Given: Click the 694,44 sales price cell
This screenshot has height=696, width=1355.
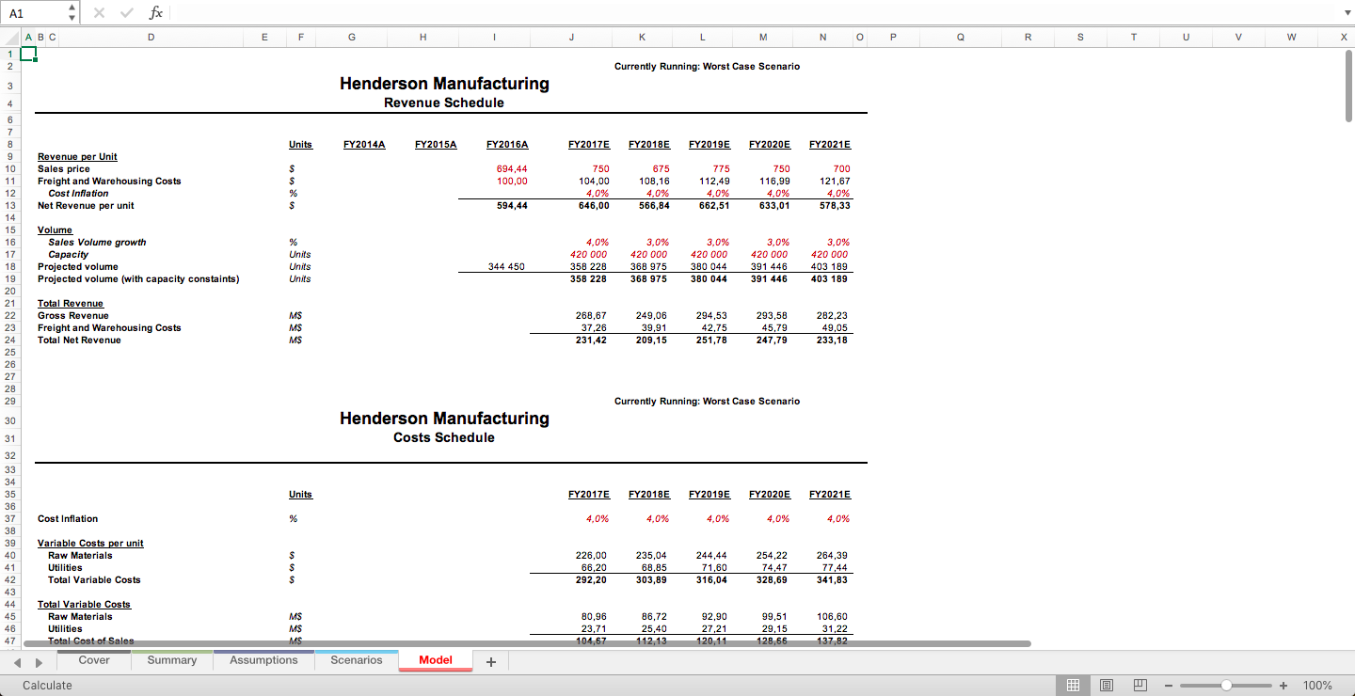Looking at the screenshot, I should pyautogui.click(x=512, y=168).
